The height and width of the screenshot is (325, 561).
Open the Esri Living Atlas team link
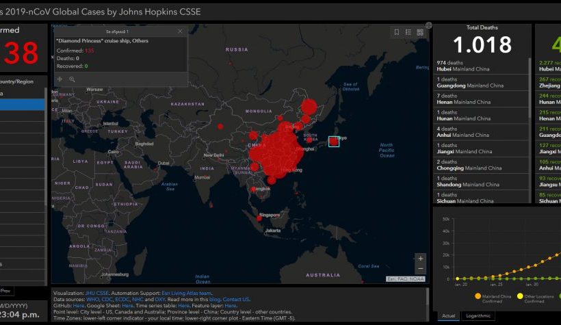pos(186,293)
